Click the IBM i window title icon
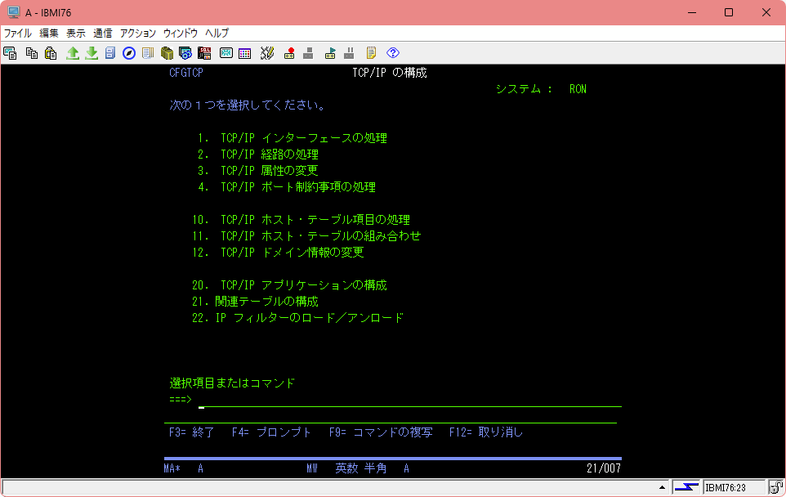Viewport: 786px width, 497px height. pyautogui.click(x=14, y=12)
